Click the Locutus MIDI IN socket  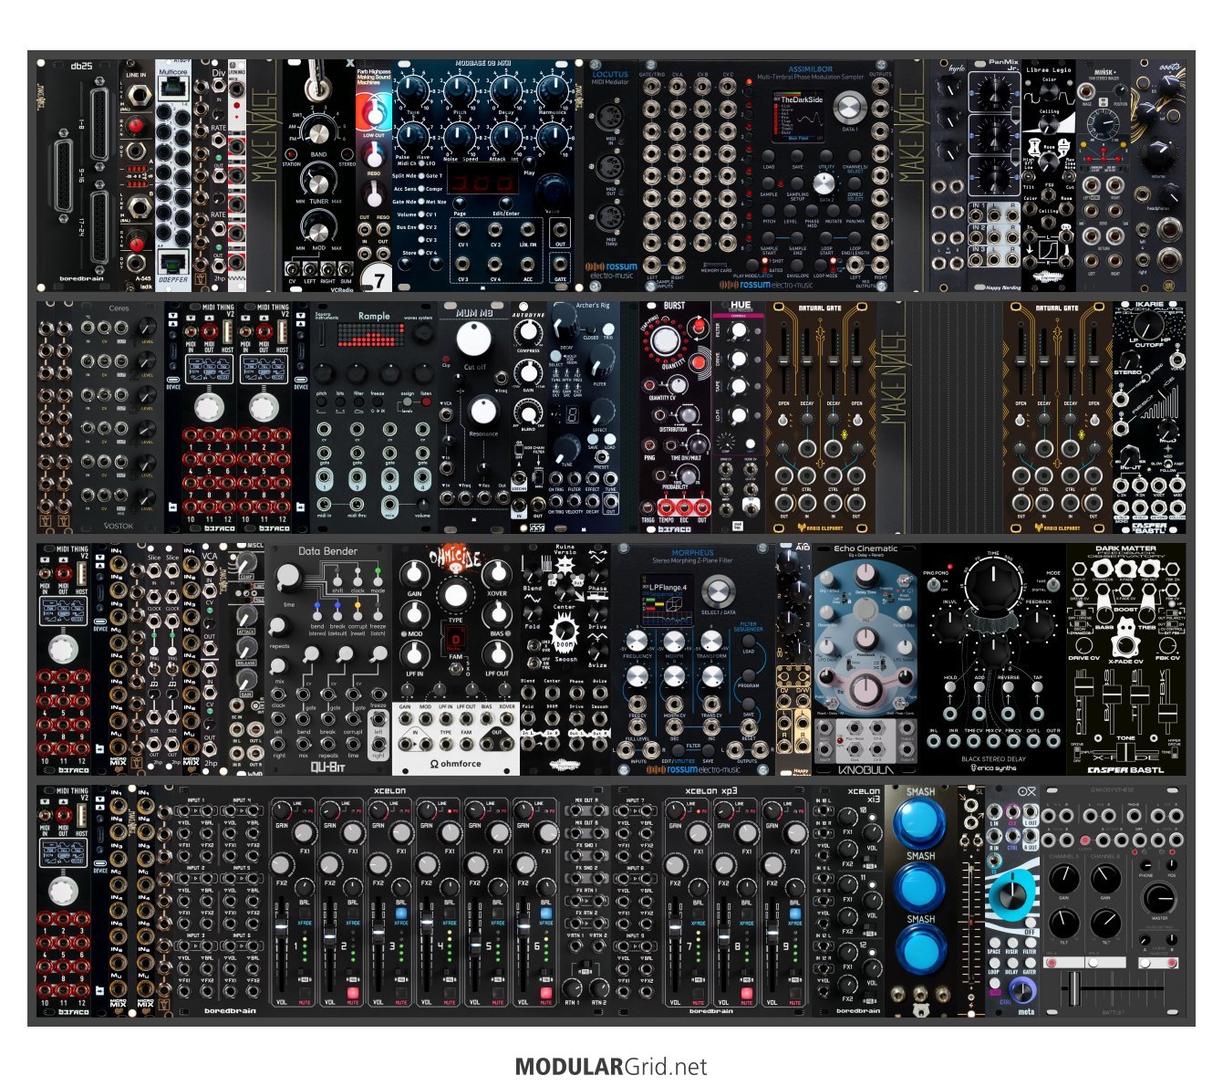tap(610, 117)
